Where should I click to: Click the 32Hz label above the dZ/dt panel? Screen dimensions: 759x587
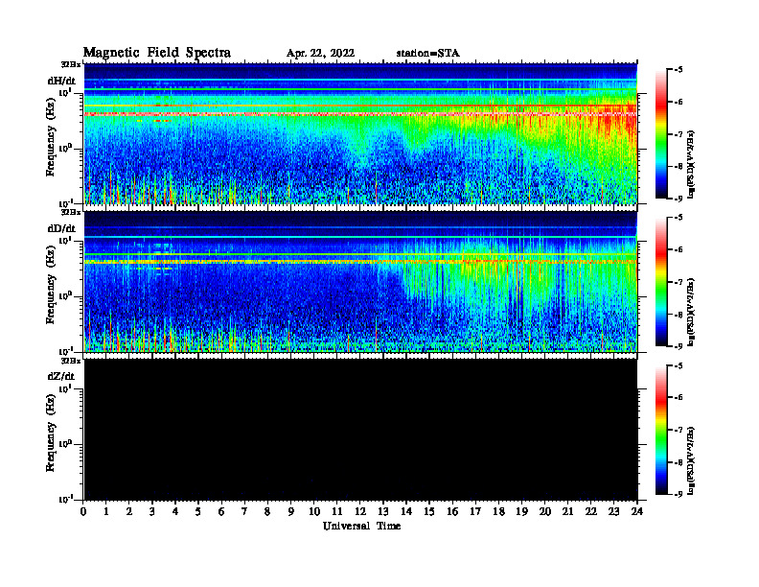71,361
